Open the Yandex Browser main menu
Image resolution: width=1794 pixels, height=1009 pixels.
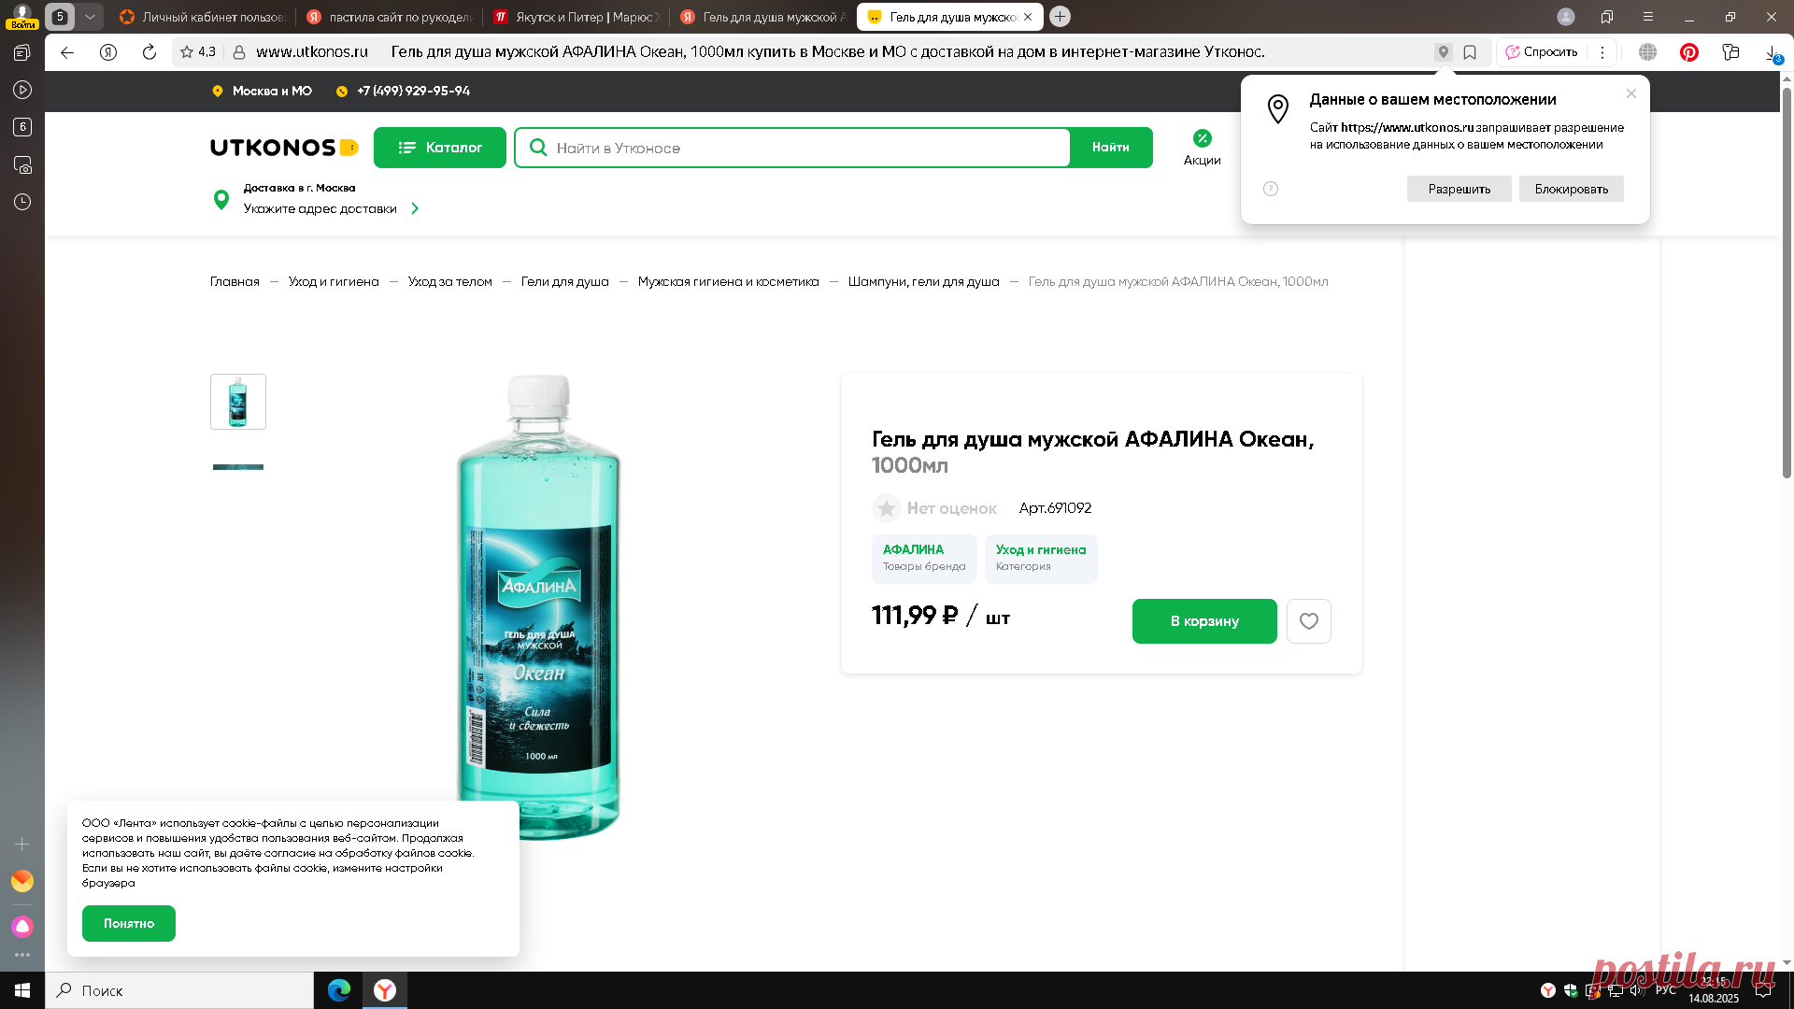pos(1648,17)
